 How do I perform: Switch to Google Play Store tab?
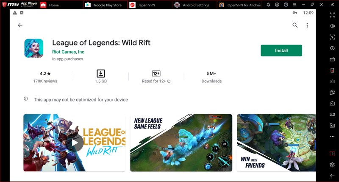(106, 5)
